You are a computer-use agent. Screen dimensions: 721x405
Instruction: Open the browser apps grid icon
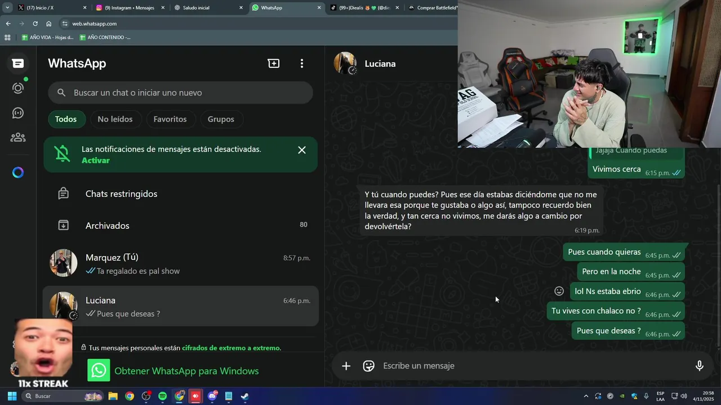[7, 38]
